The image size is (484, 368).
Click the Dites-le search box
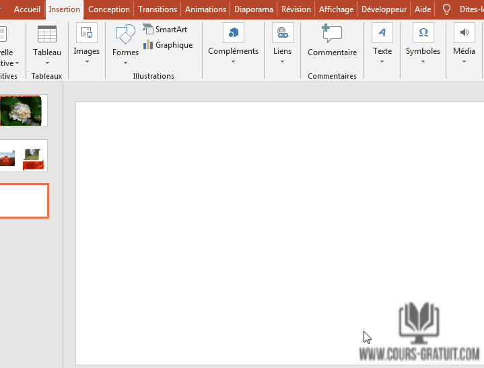(x=471, y=9)
